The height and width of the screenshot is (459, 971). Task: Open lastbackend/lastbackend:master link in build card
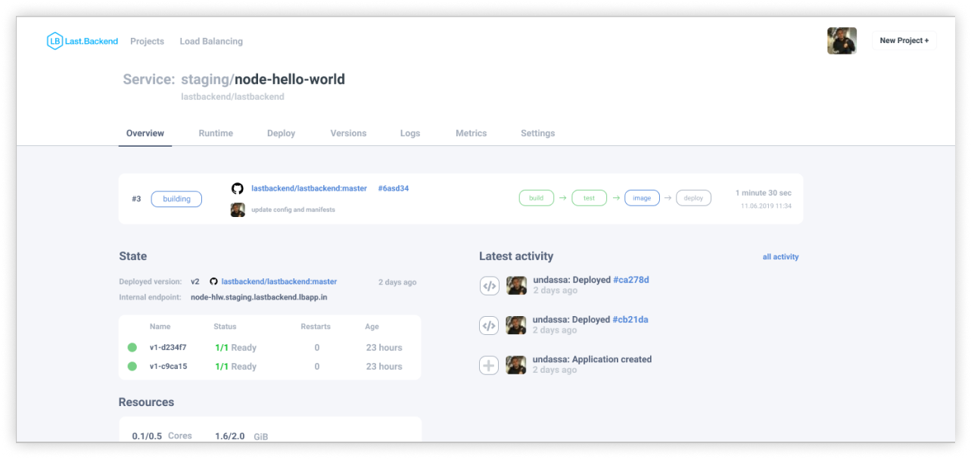pyautogui.click(x=309, y=188)
